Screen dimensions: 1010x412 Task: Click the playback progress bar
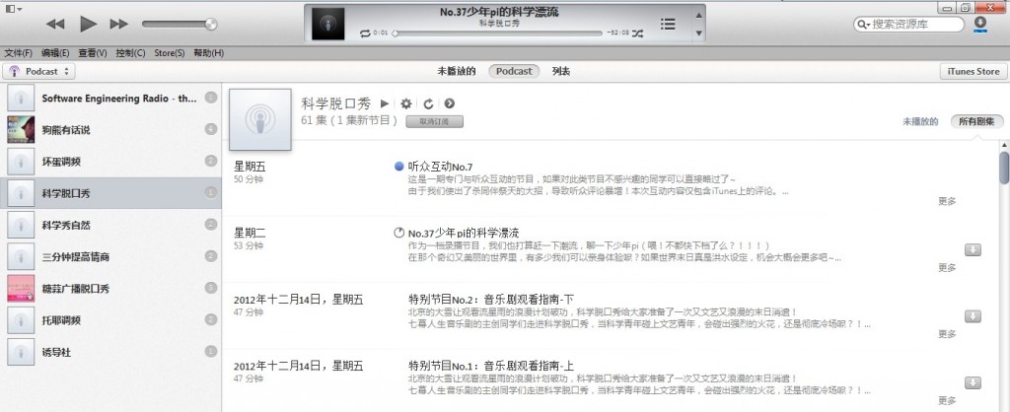click(x=497, y=33)
